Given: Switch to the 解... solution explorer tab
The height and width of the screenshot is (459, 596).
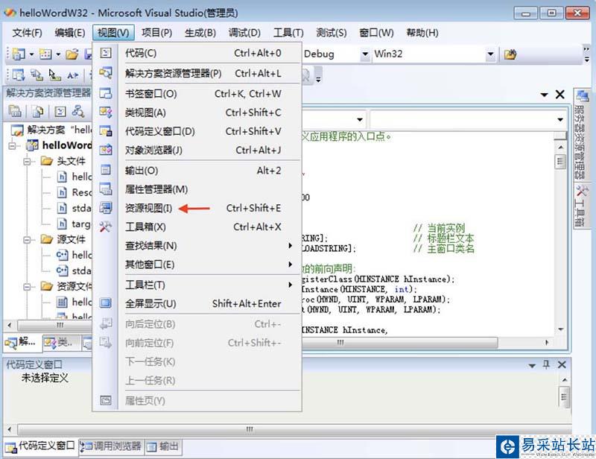Looking at the screenshot, I should [22, 343].
